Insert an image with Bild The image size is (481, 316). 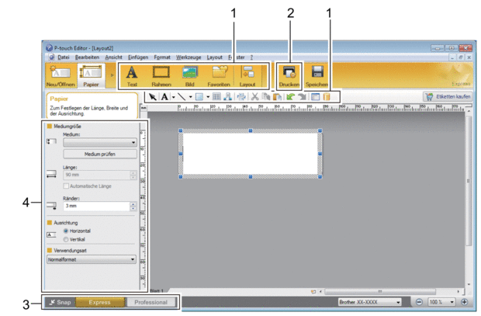point(189,76)
